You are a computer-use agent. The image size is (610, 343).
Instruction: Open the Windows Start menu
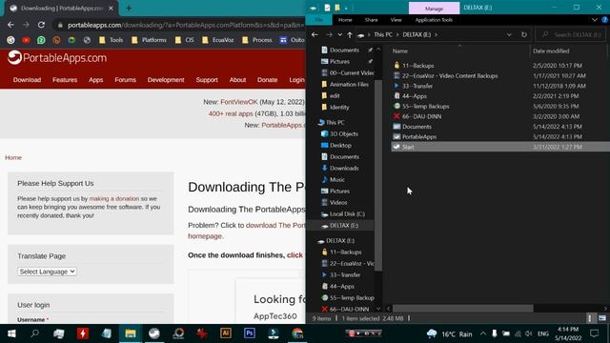(11, 333)
